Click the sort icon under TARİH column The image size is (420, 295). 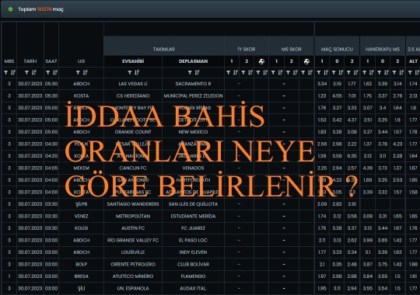33,72
